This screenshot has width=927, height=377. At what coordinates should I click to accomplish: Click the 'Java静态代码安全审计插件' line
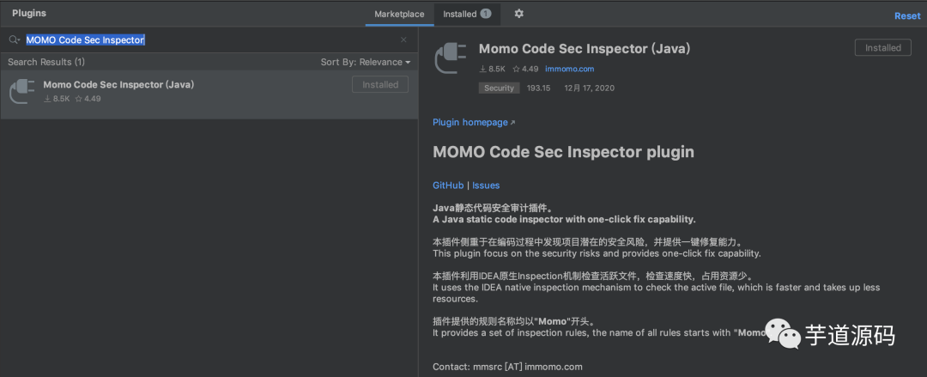point(493,209)
